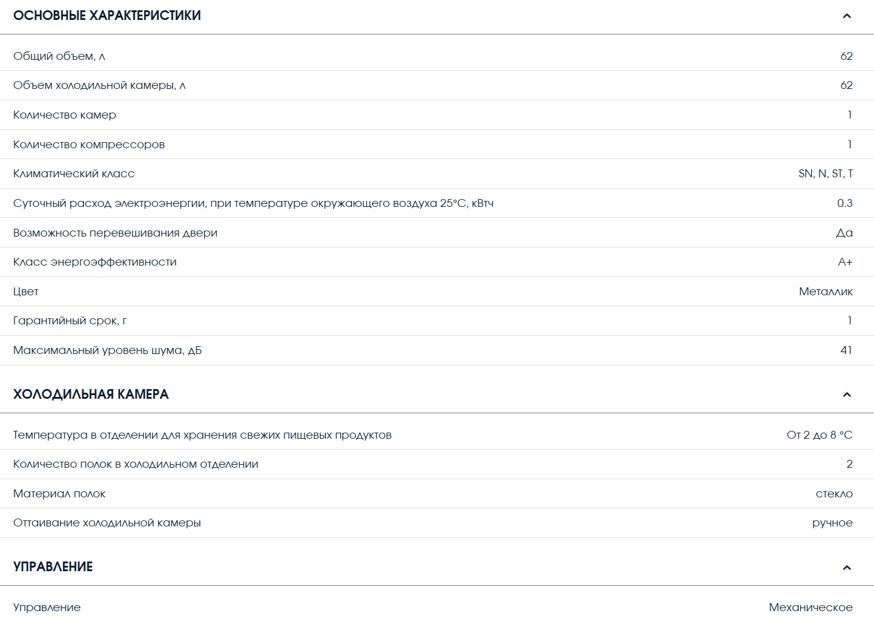Click the Количество компрессоров label

tap(89, 145)
